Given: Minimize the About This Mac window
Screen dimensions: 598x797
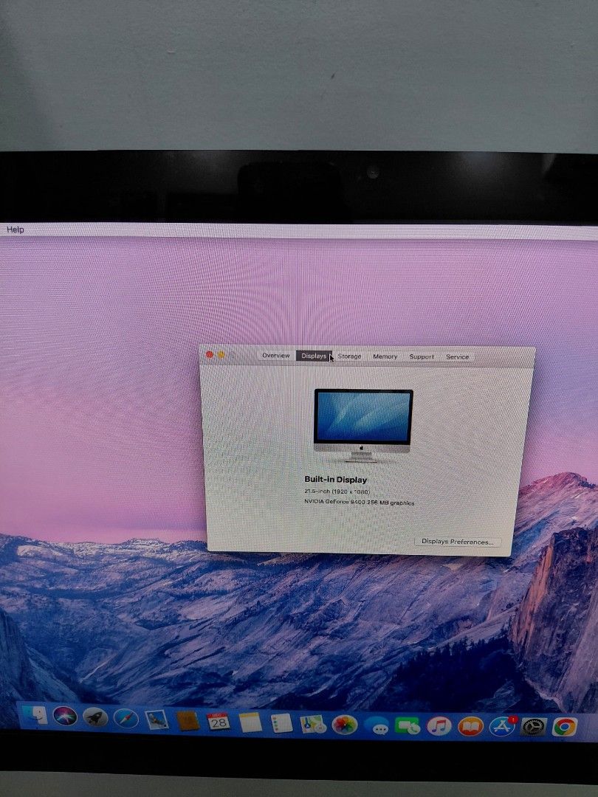Looking at the screenshot, I should coord(221,355).
